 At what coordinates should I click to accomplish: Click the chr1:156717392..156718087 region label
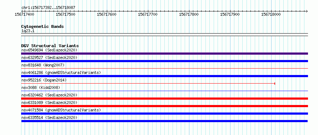point(48,8)
